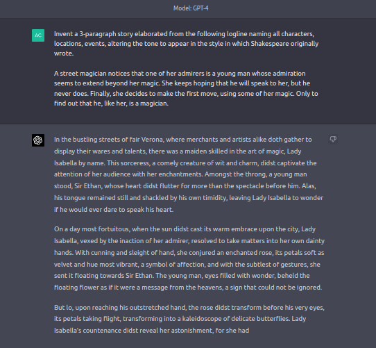Click the paragraph beginning "But lo, upon reaching"
This screenshot has height=348, width=376.
(189, 319)
